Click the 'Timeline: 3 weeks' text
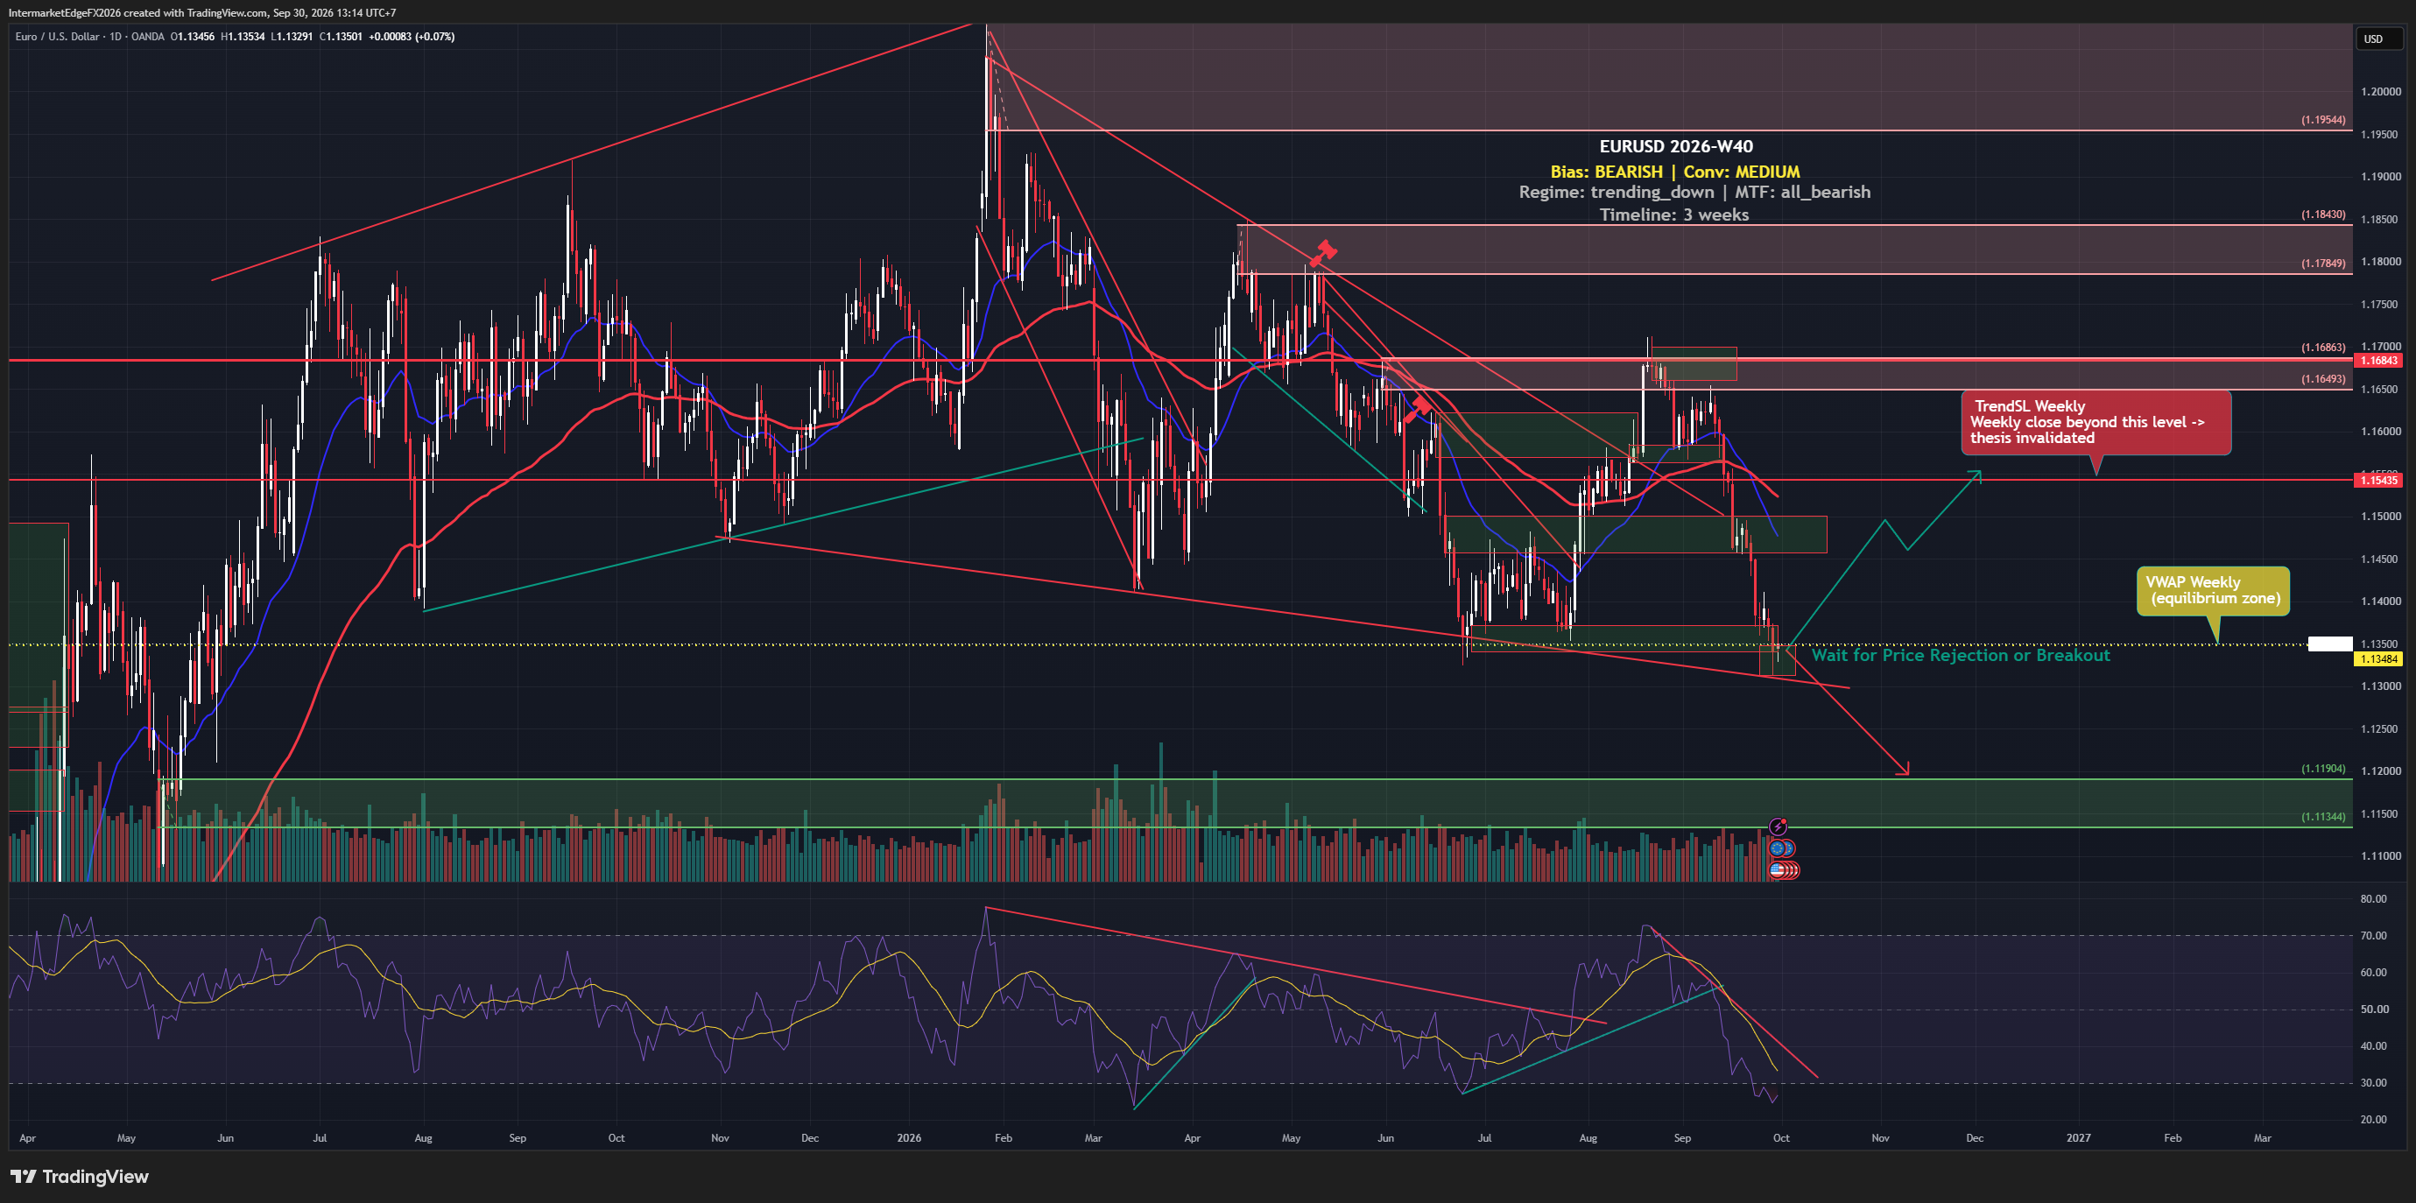This screenshot has width=2416, height=1203. [1674, 215]
